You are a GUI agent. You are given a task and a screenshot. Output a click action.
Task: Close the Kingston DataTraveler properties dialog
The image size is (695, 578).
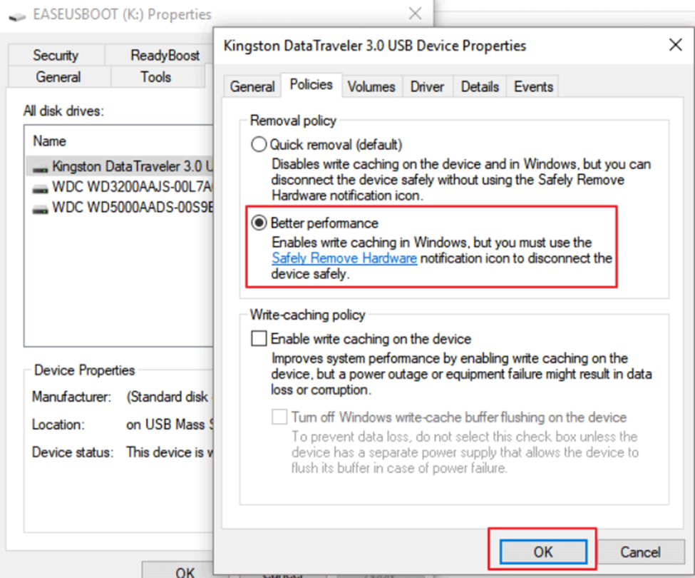(x=676, y=44)
